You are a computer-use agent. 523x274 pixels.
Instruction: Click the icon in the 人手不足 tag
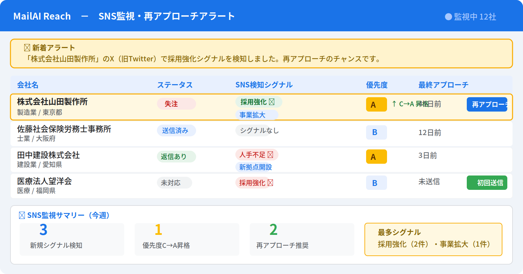coord(270,155)
